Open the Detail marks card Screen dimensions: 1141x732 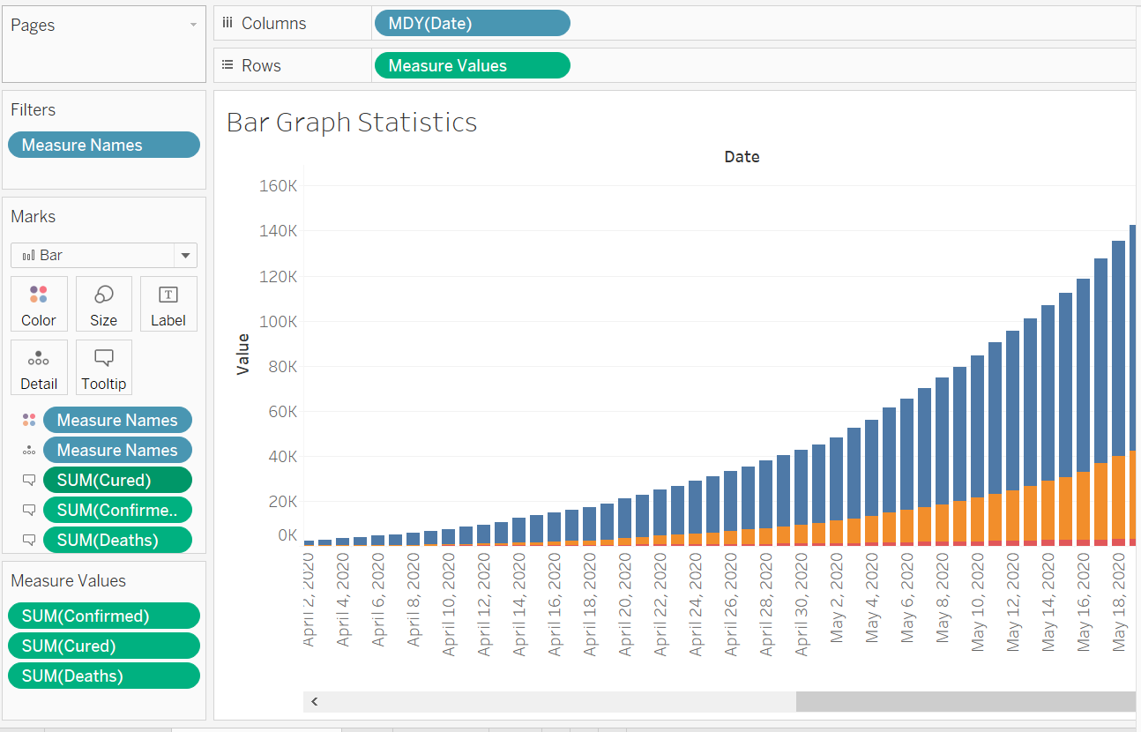(39, 368)
